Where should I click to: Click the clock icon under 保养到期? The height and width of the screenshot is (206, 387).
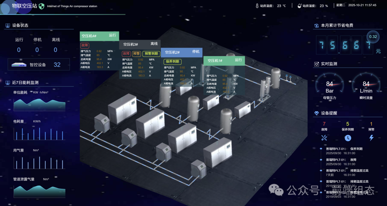348,138
